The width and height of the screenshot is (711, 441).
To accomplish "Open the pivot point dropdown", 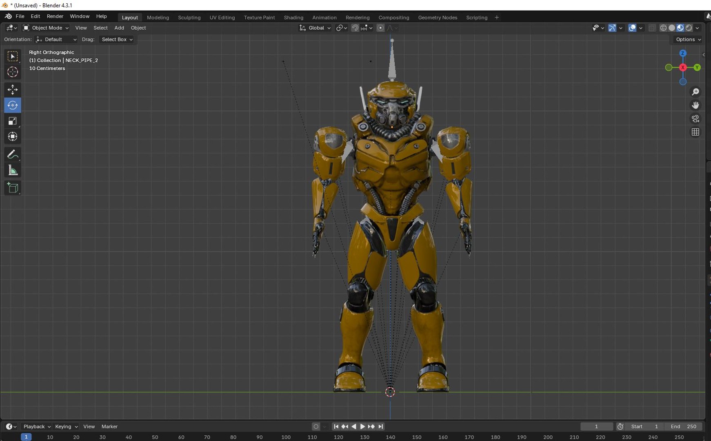I will tap(342, 28).
